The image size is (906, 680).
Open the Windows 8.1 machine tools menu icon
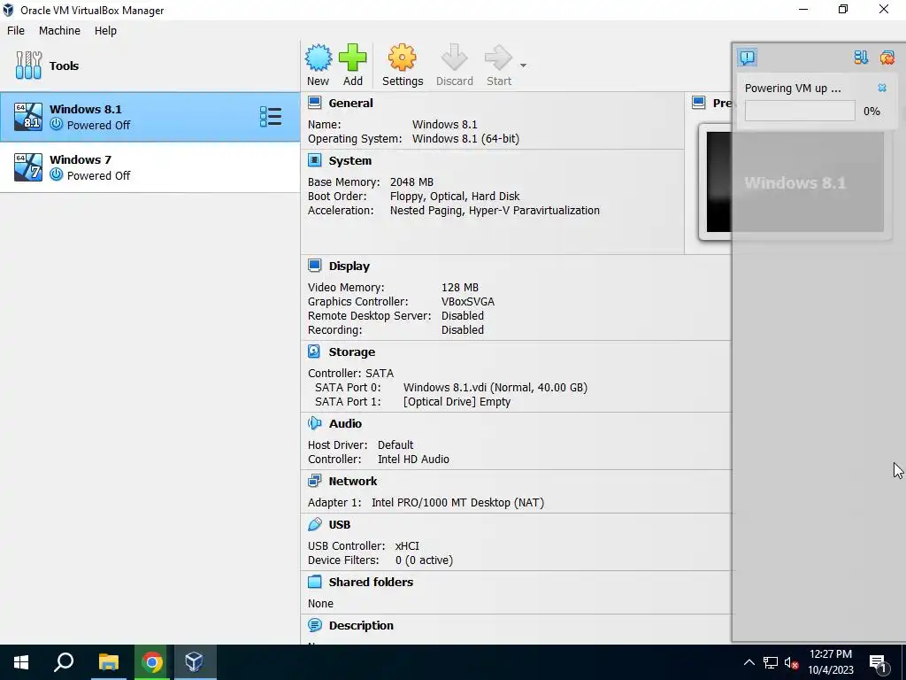pyautogui.click(x=271, y=117)
